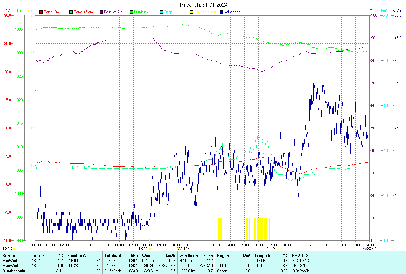Click the Sonnenschein legend label
This screenshot has width=406, height=274.
[205, 12]
